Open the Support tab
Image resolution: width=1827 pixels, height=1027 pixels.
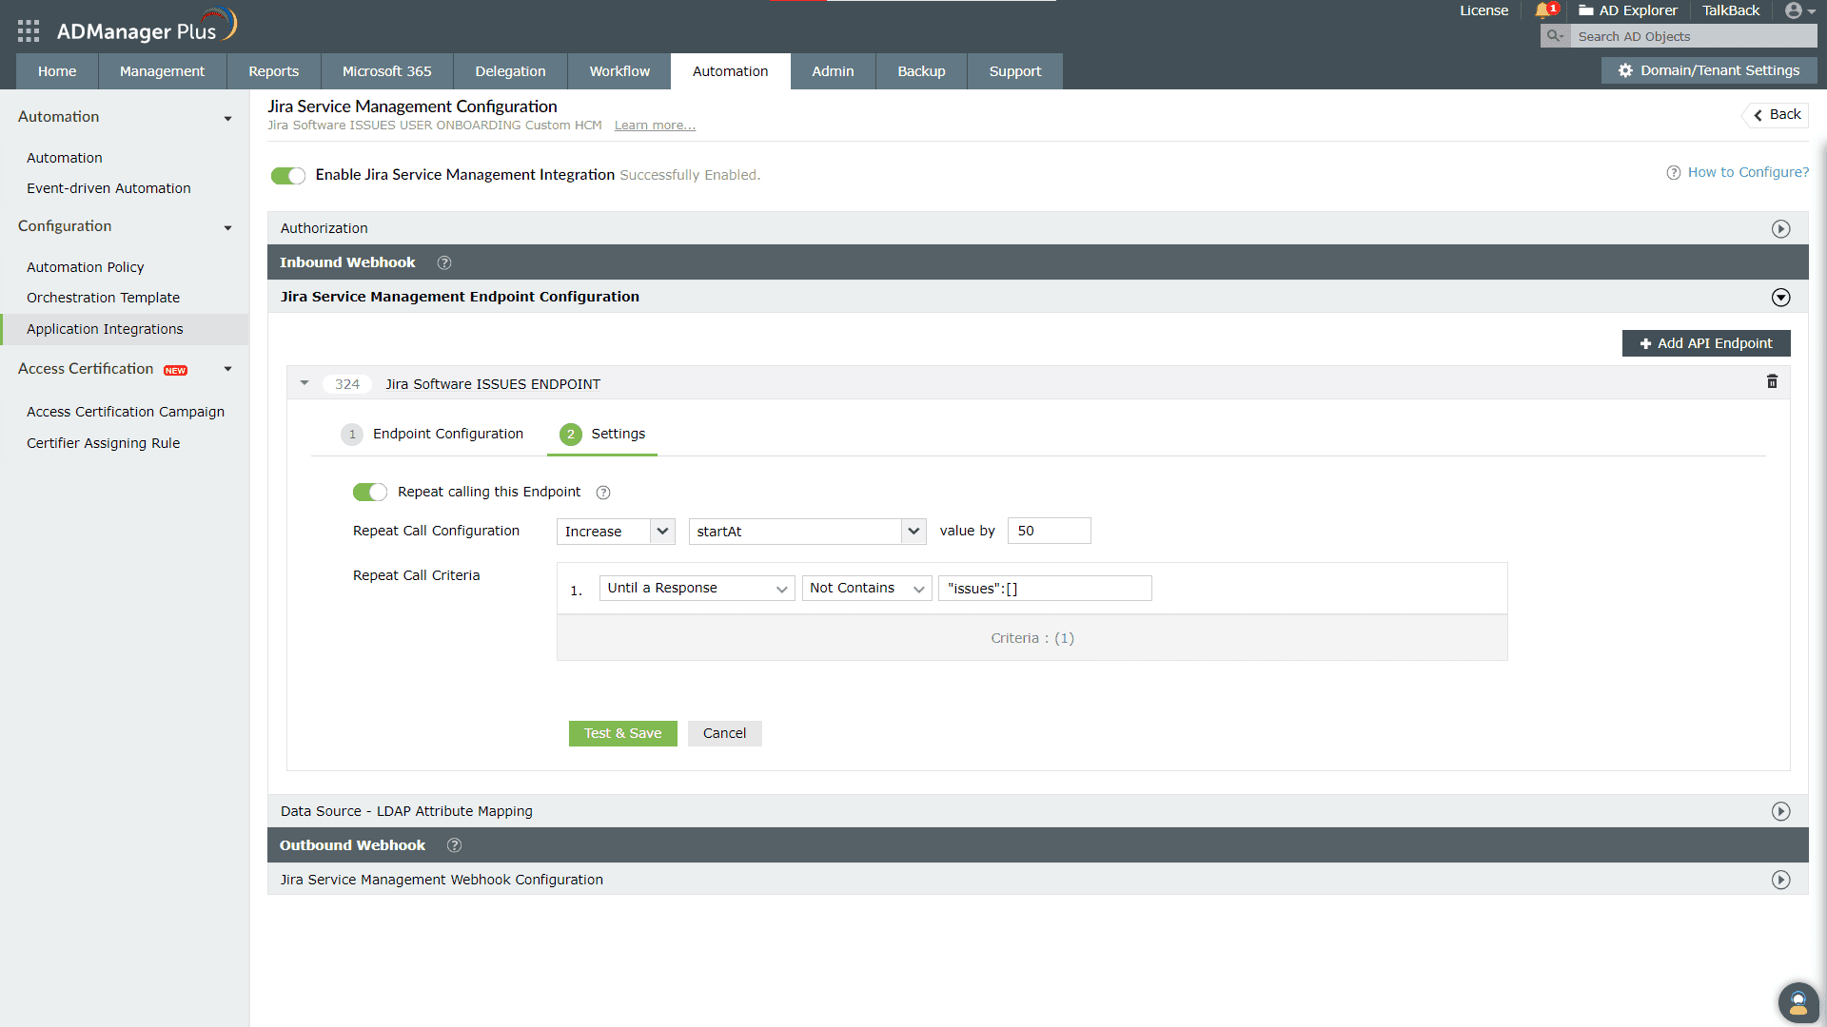[x=1015, y=71]
